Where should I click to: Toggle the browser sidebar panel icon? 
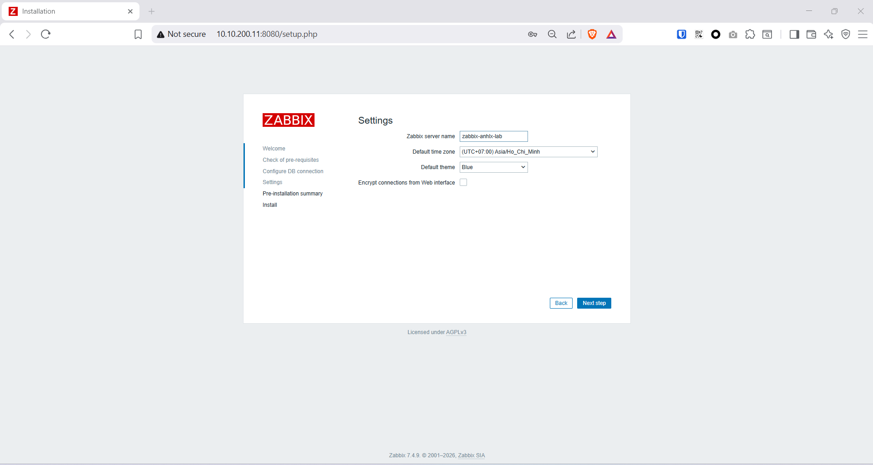[x=794, y=34]
